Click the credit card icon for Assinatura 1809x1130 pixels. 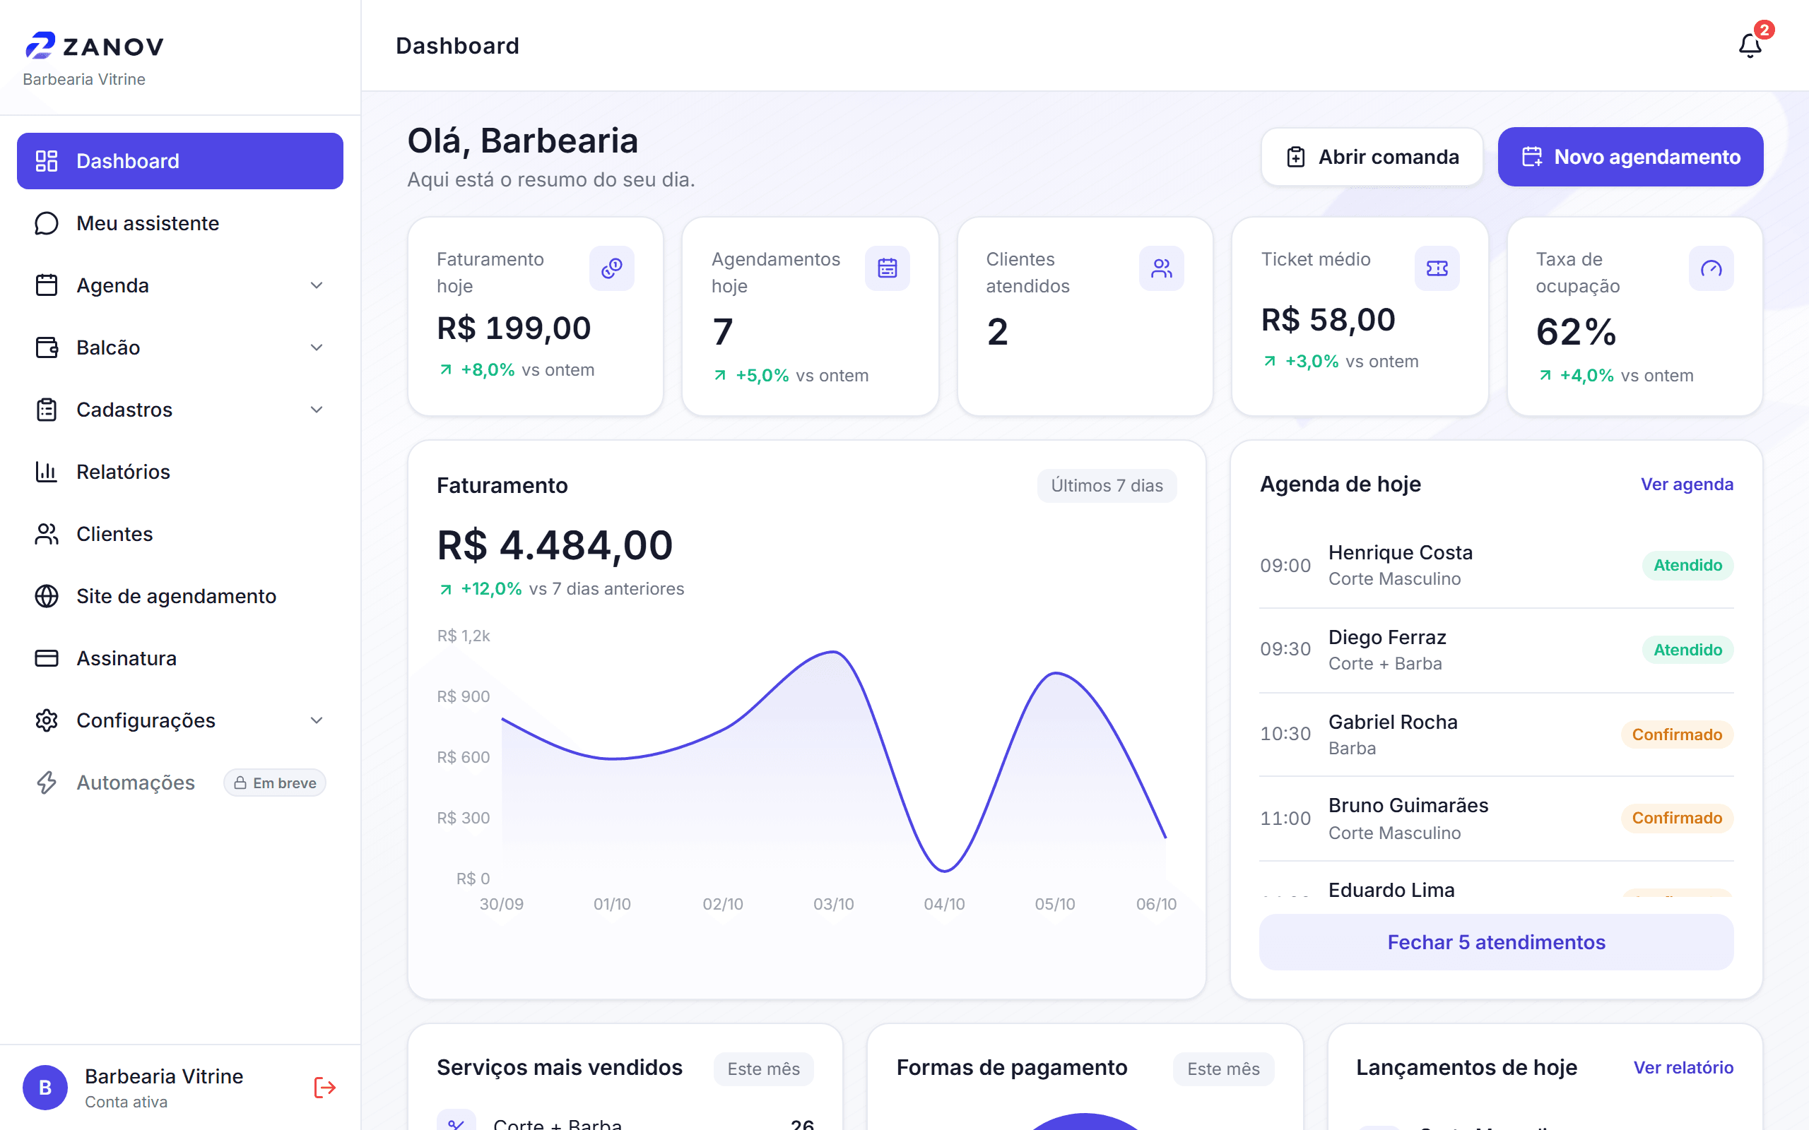click(47, 658)
